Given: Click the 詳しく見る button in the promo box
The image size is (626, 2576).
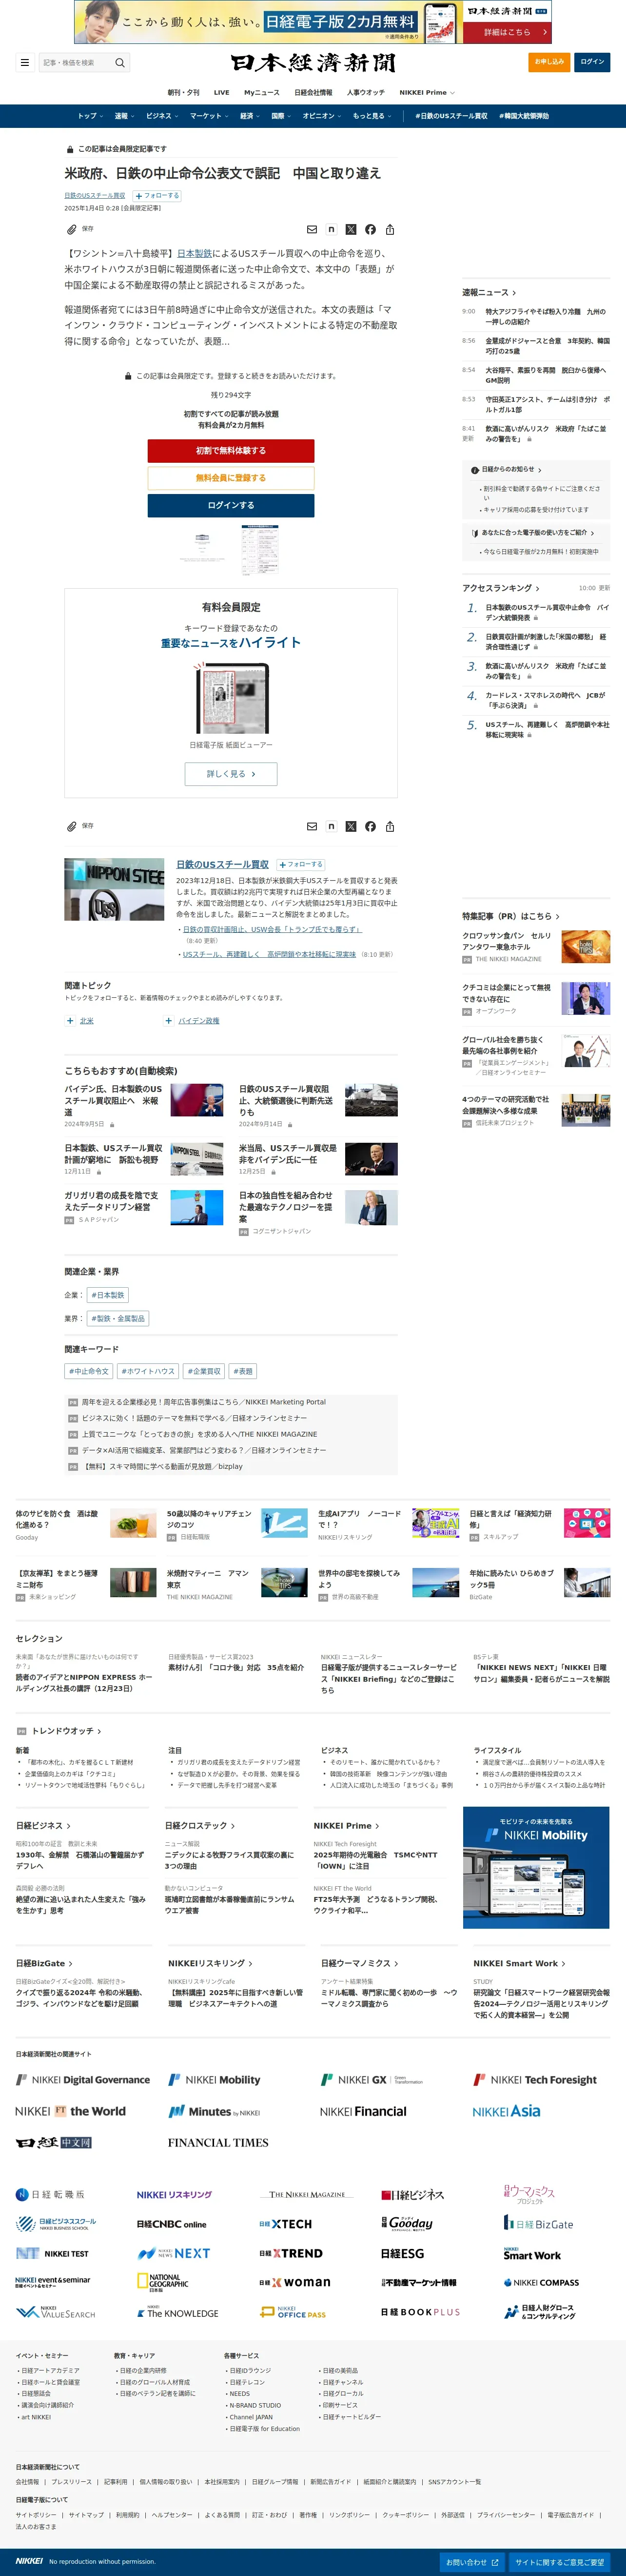Looking at the screenshot, I should pos(231,774).
